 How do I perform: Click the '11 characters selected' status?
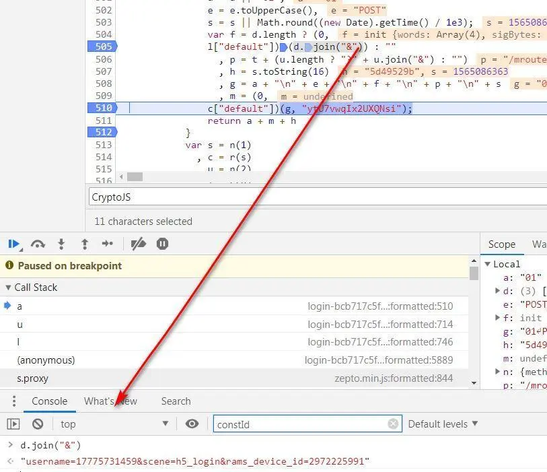(143, 222)
